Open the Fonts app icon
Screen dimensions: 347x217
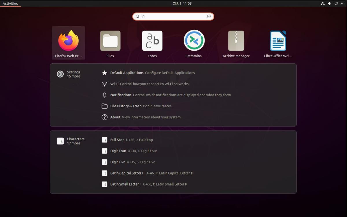(152, 43)
